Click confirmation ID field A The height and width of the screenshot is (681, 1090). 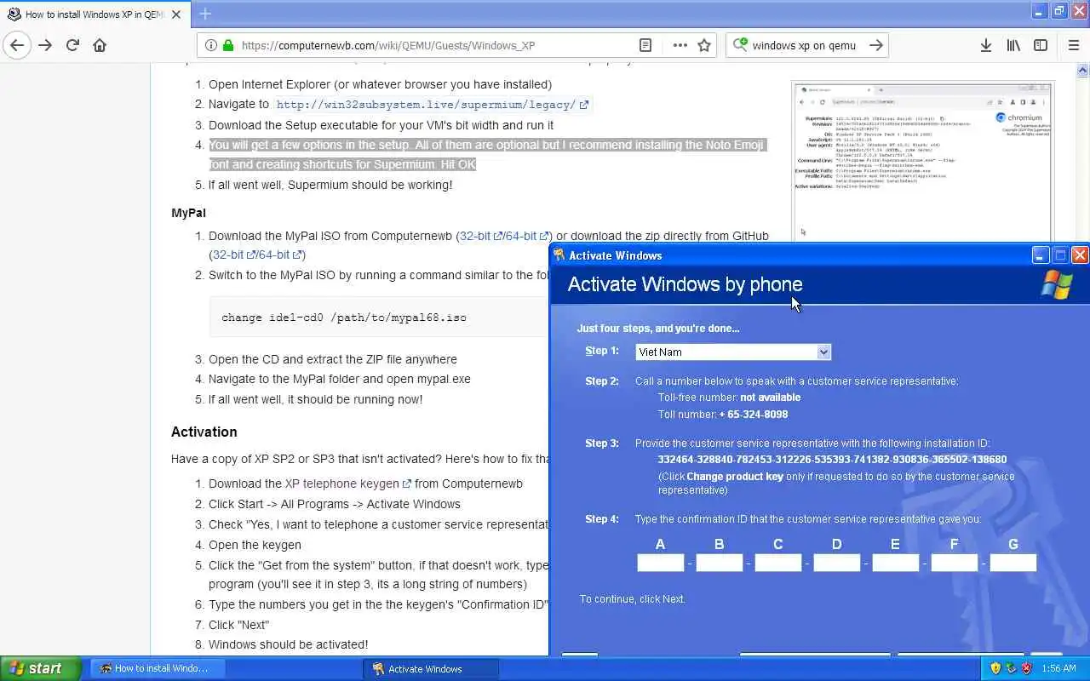(x=661, y=563)
